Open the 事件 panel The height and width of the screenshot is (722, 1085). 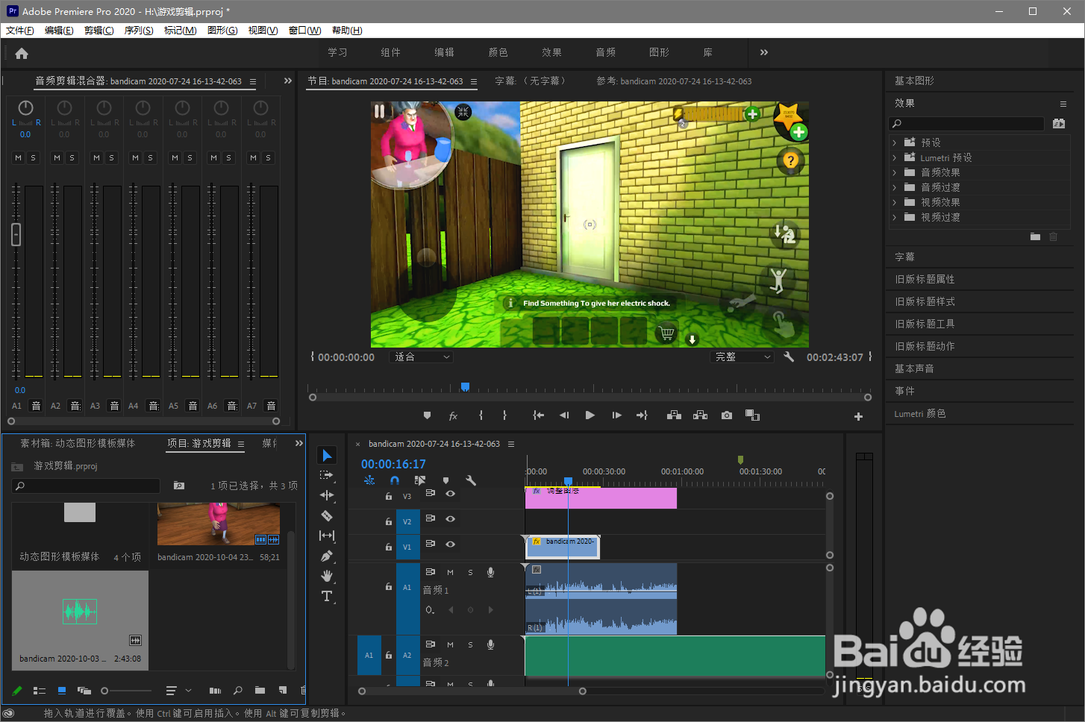point(904,391)
